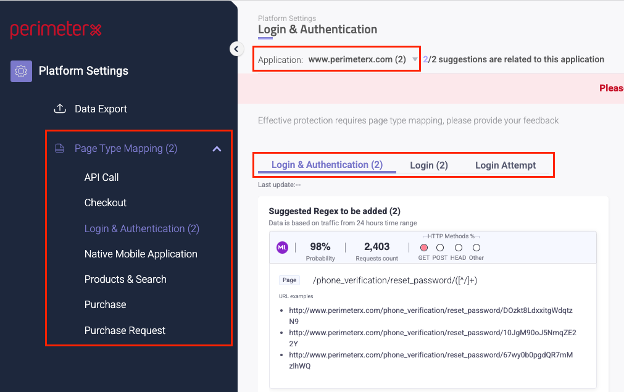Select the HEAD HTTP method radio
The height and width of the screenshot is (392, 624).
pos(458,248)
